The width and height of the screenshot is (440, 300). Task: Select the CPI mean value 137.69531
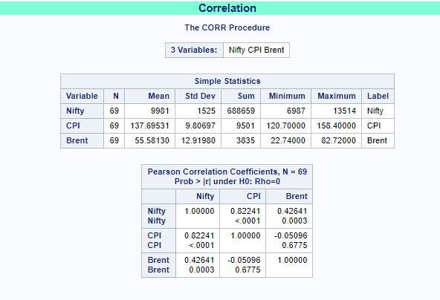(x=150, y=125)
